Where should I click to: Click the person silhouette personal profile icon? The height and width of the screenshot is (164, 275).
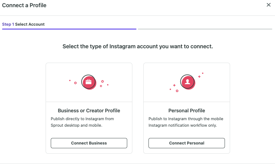point(188,82)
